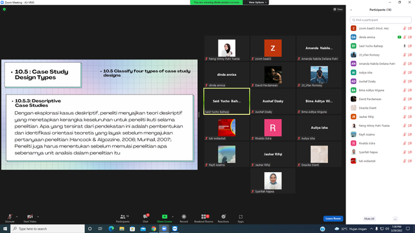The height and width of the screenshot is (233, 415).
Task: Click the green Share Screen button
Action: point(164,218)
